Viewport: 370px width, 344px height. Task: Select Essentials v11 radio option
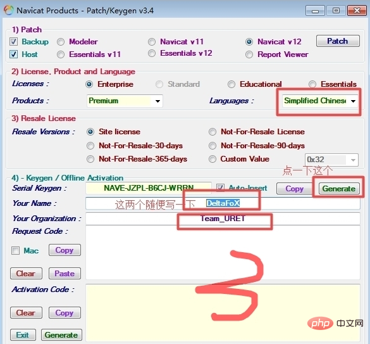[61, 54]
